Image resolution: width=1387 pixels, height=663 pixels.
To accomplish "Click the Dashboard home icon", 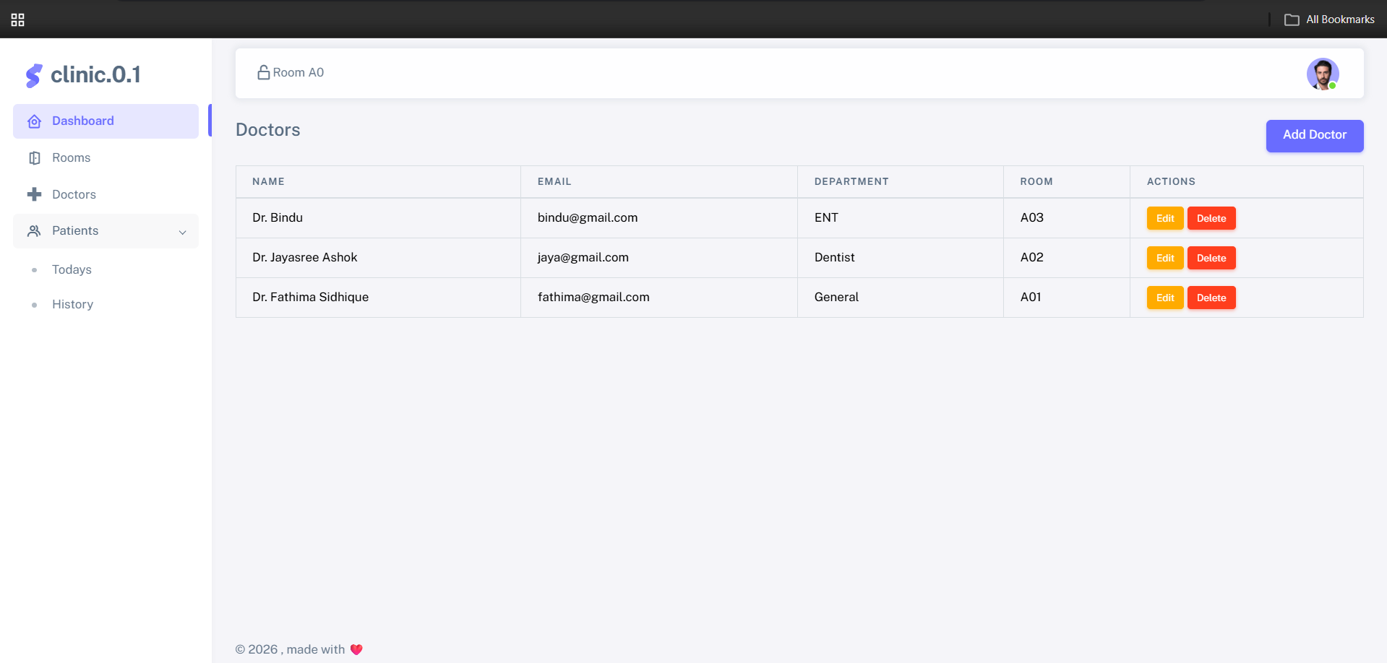I will pyautogui.click(x=34, y=121).
